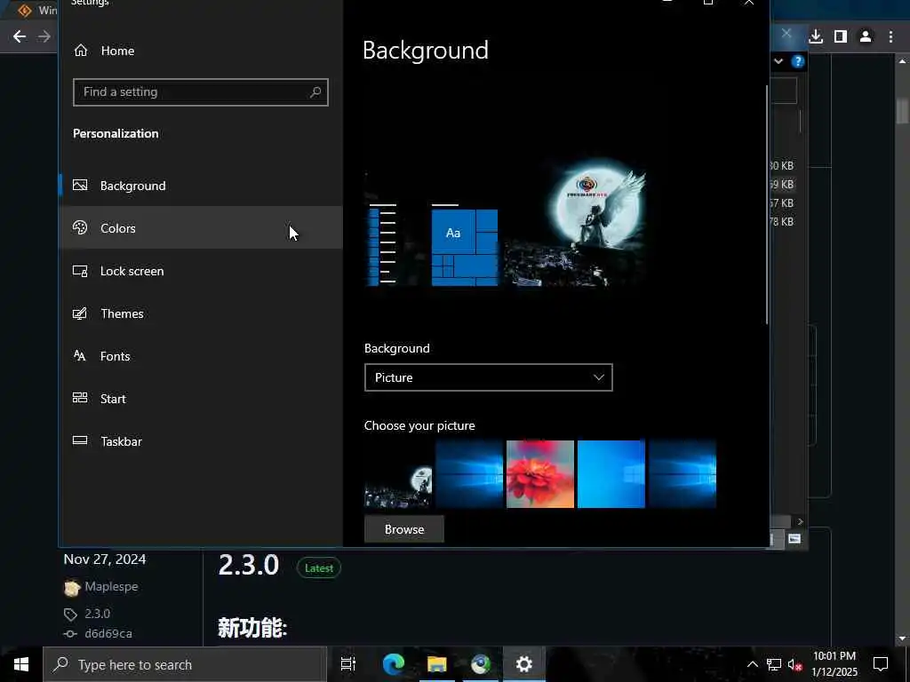Open the browser profile icon

coord(866,36)
